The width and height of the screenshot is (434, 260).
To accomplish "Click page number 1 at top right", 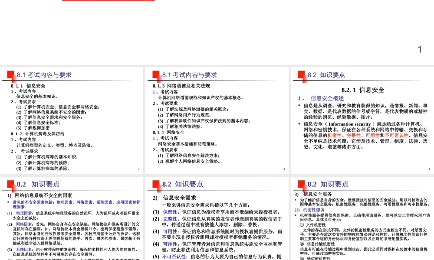I will click(419, 49).
